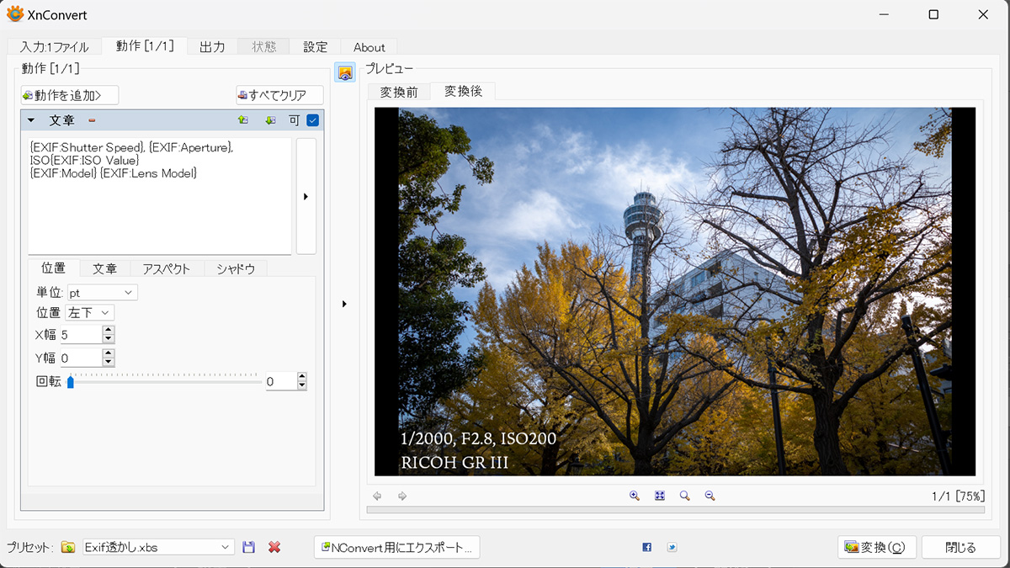Move the 文章 action down
This screenshot has width=1010, height=568.
270,120
